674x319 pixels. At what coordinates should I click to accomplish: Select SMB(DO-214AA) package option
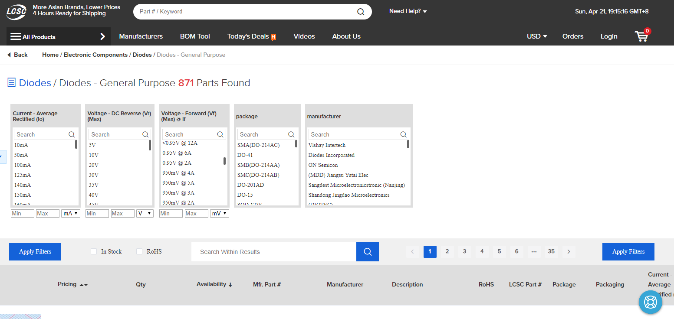click(259, 165)
